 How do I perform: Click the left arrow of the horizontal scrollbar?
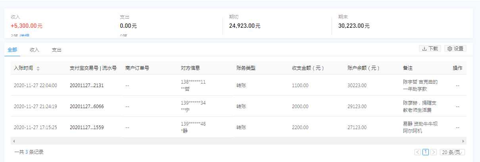coord(14,141)
